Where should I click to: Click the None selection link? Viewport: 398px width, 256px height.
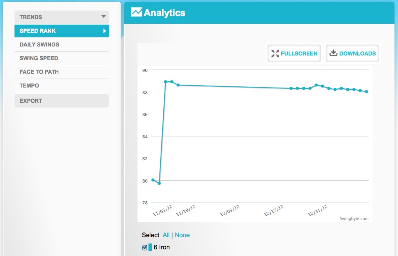pyautogui.click(x=182, y=235)
